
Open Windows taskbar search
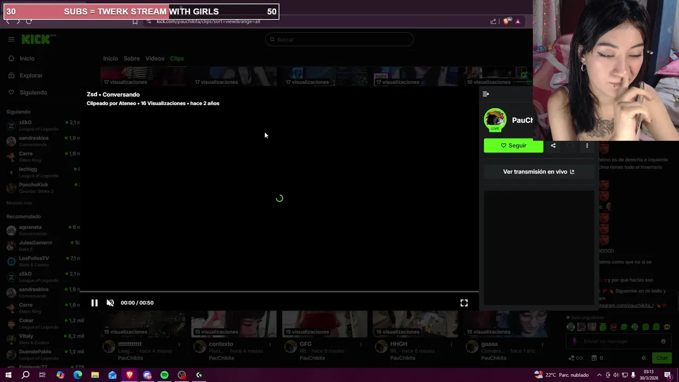tap(25, 375)
